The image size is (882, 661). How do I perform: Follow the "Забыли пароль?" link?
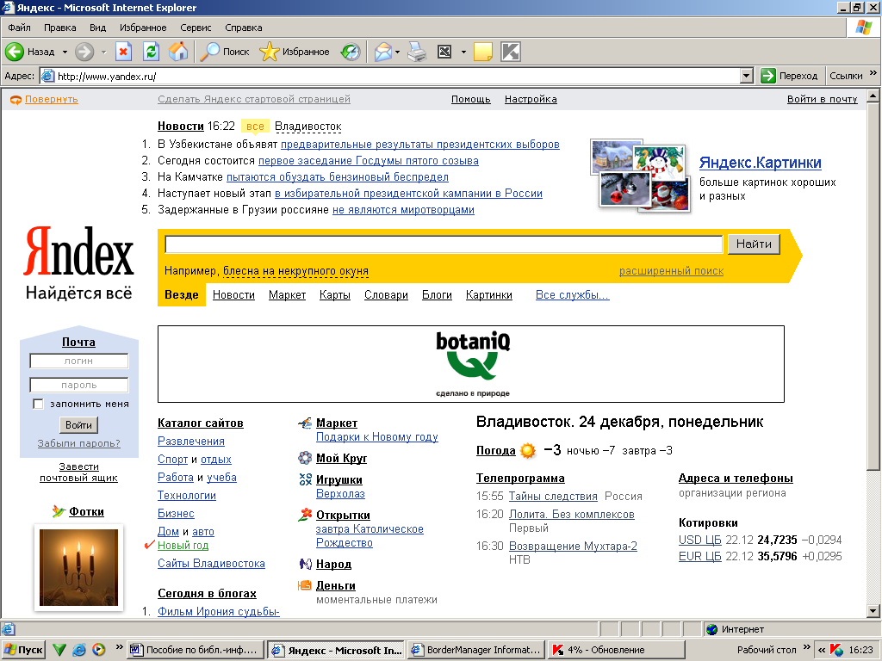(x=78, y=443)
